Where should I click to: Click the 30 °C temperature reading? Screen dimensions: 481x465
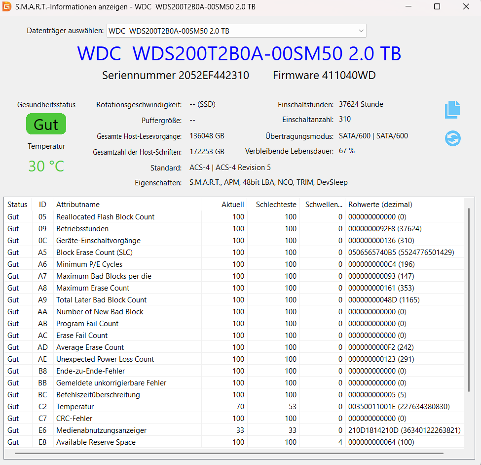pyautogui.click(x=46, y=167)
